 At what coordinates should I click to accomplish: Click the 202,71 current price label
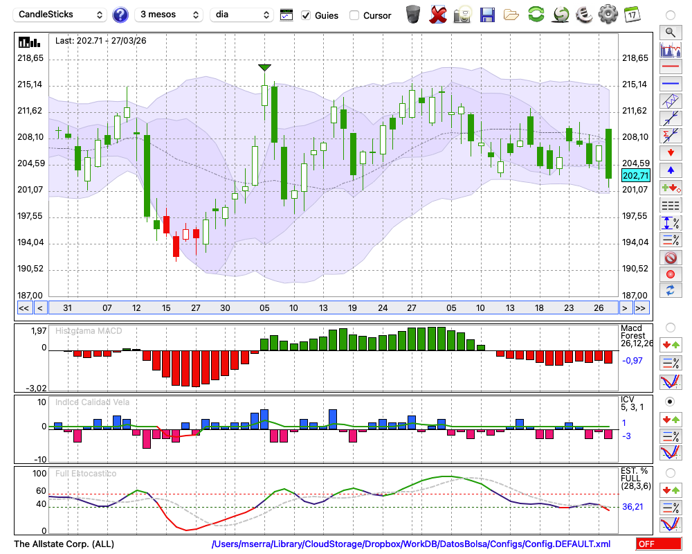(635, 175)
